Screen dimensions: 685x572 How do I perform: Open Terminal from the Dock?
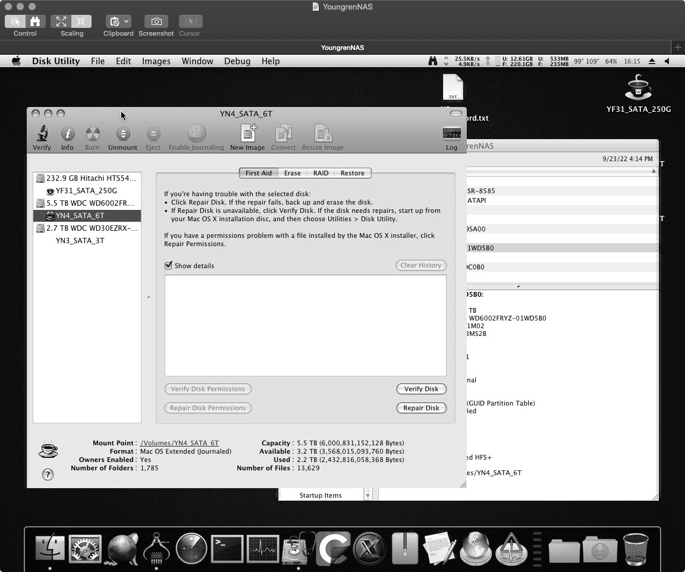pyautogui.click(x=227, y=548)
